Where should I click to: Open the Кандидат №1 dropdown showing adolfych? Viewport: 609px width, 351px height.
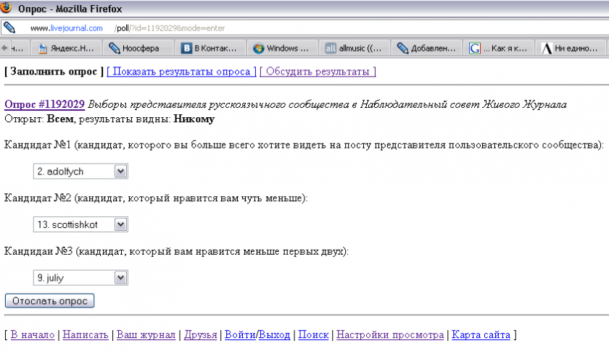click(x=80, y=172)
